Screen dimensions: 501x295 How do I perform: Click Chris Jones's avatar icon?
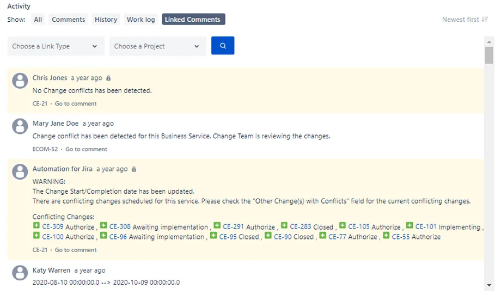click(20, 81)
